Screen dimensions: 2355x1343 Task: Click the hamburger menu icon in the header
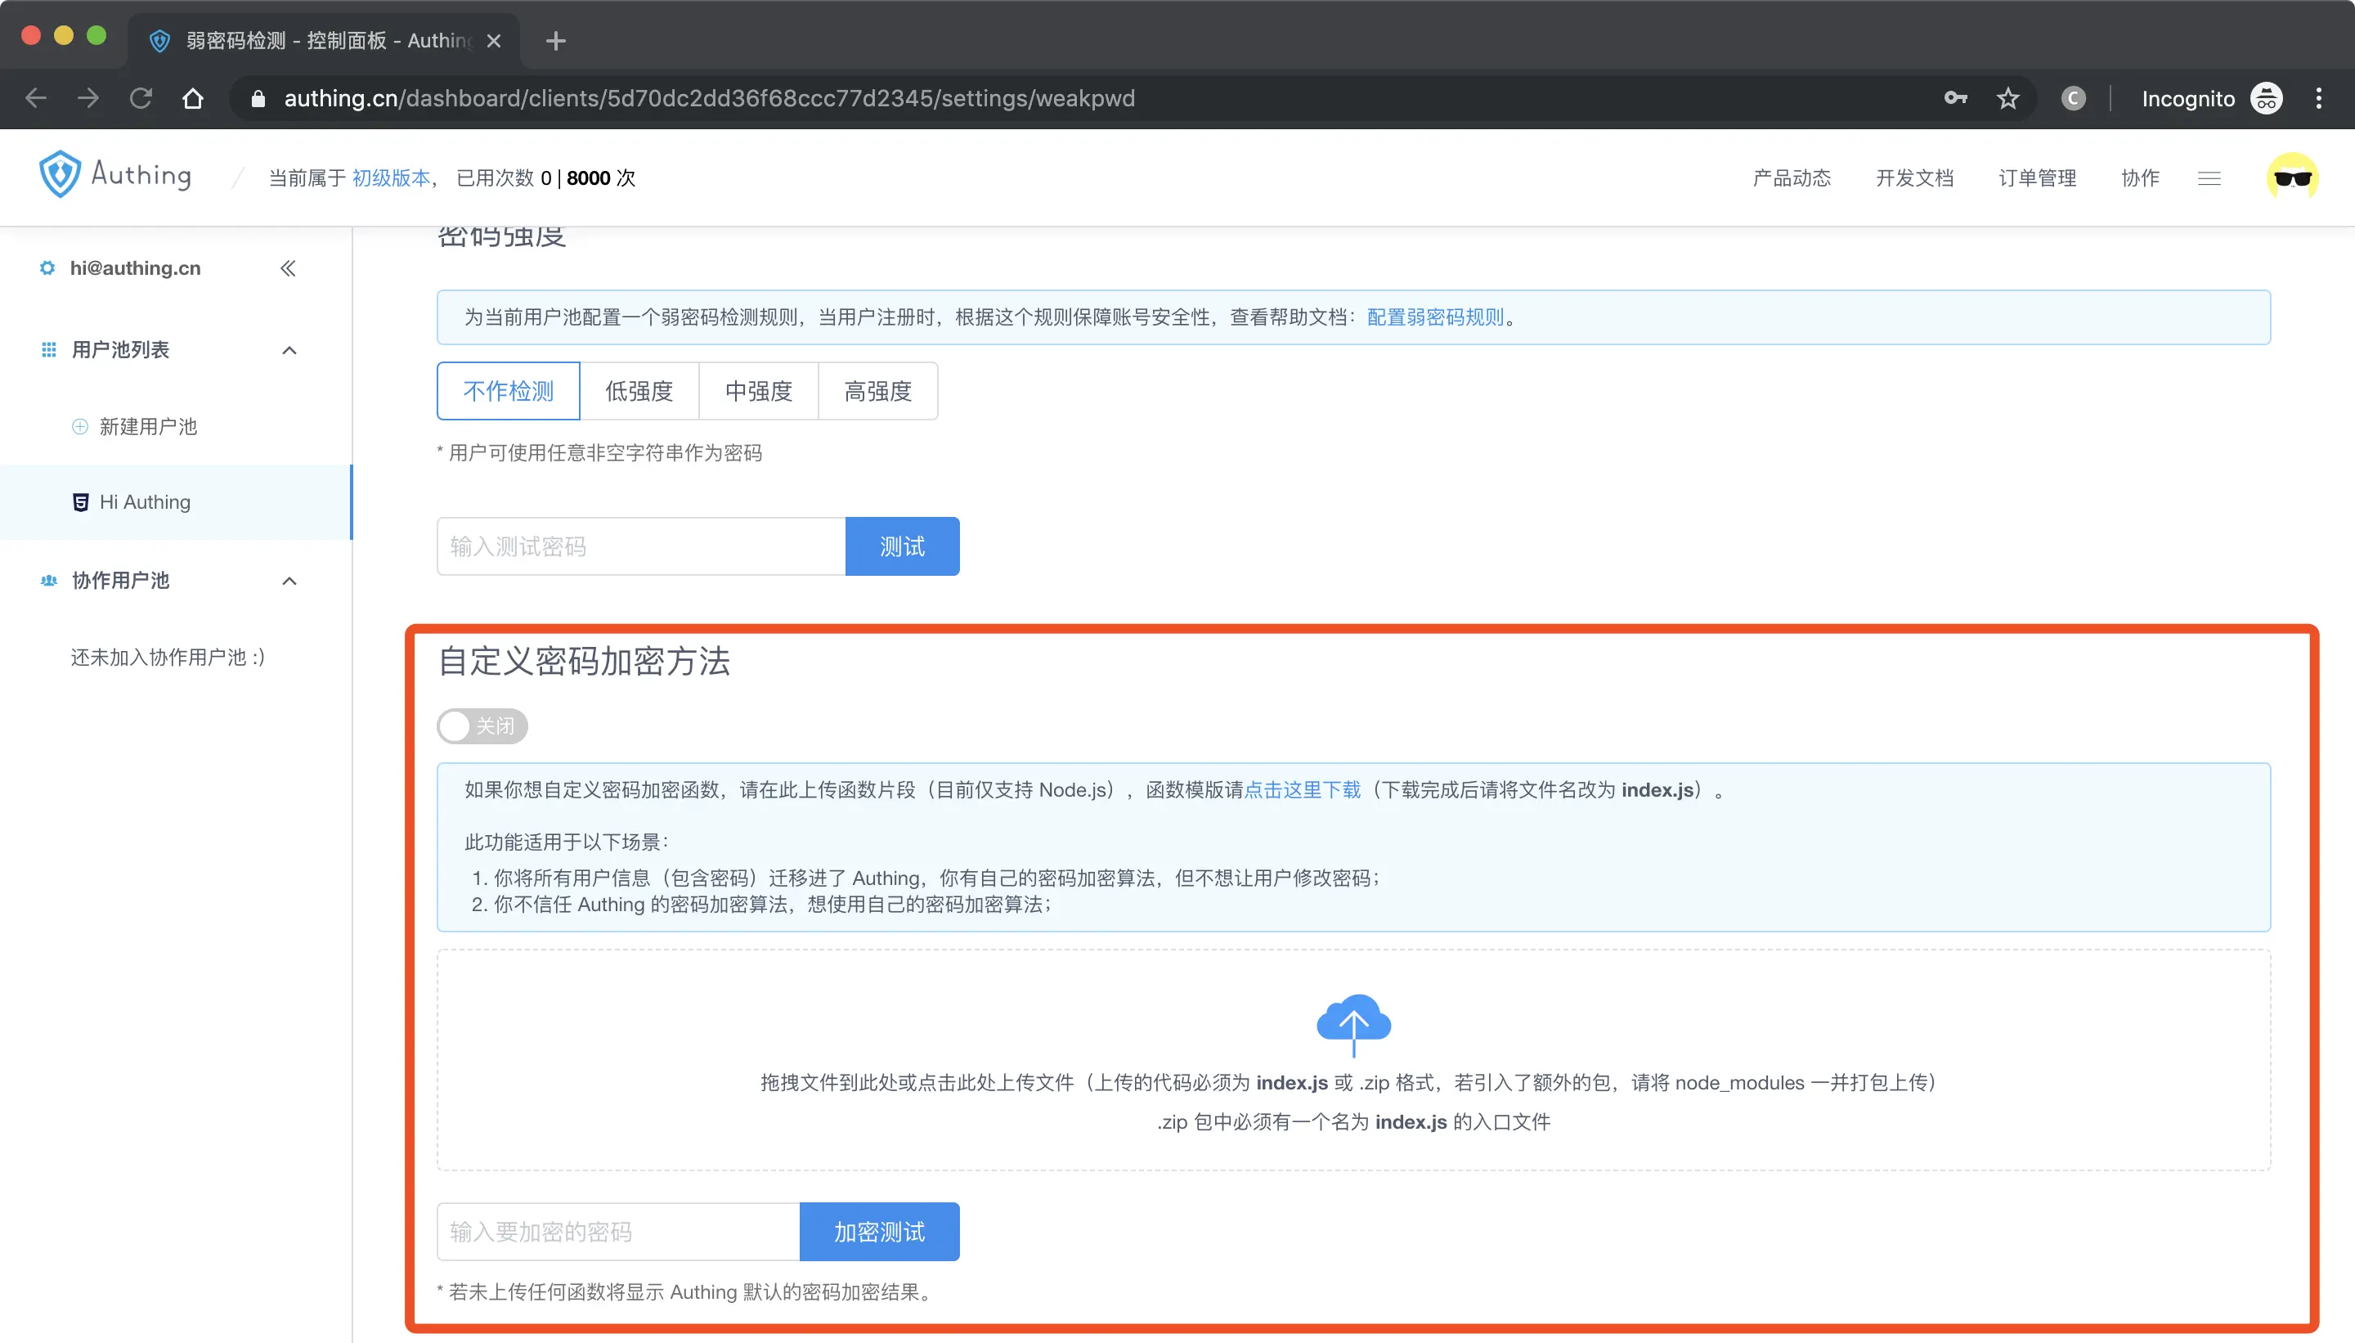coord(2209,179)
